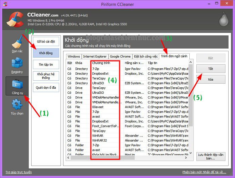Screen dimensions: 235x178
Task: Click the title bar CCleaner app icon
Action: 5,4
